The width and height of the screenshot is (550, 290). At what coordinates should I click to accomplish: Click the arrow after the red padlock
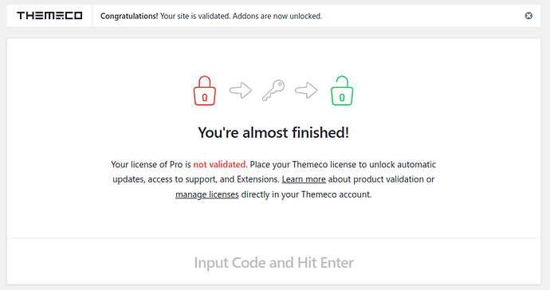click(x=241, y=91)
